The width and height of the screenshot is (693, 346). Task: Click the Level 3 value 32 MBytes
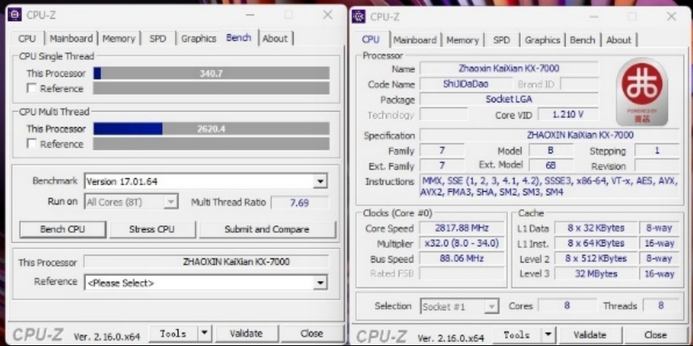[x=596, y=273]
